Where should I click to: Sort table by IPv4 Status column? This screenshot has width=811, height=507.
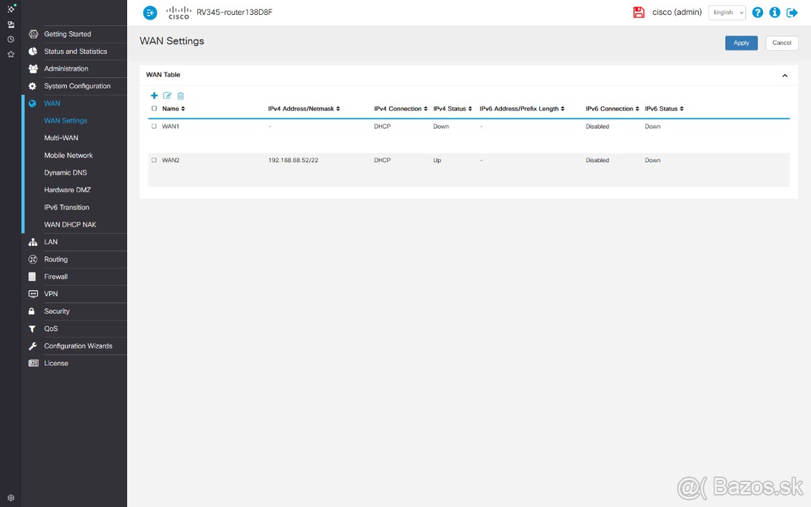[452, 109]
